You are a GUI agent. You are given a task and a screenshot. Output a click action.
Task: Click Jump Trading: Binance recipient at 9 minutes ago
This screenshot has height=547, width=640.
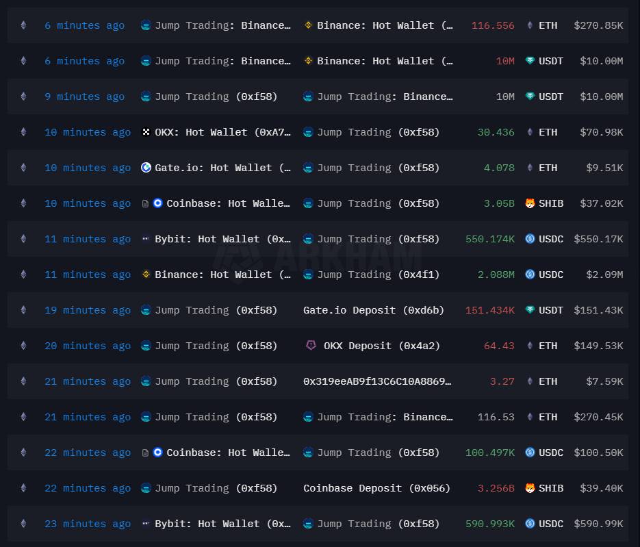click(385, 97)
